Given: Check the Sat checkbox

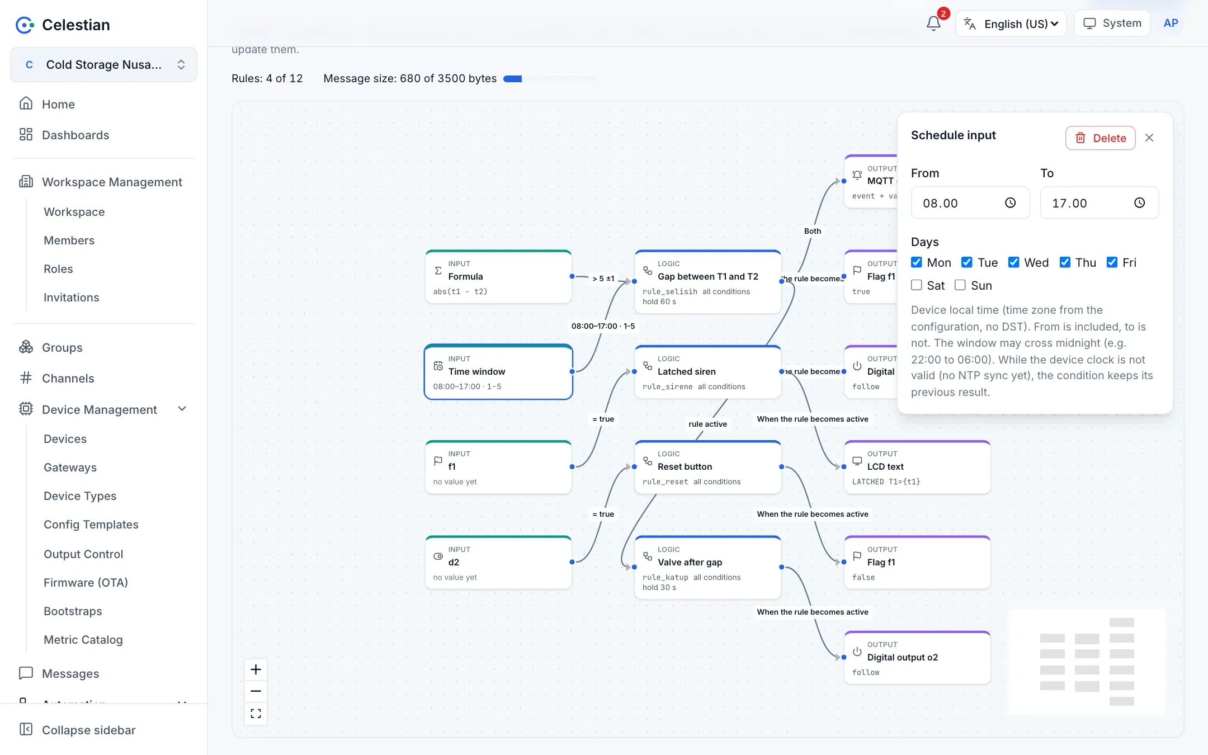Looking at the screenshot, I should click(x=916, y=285).
